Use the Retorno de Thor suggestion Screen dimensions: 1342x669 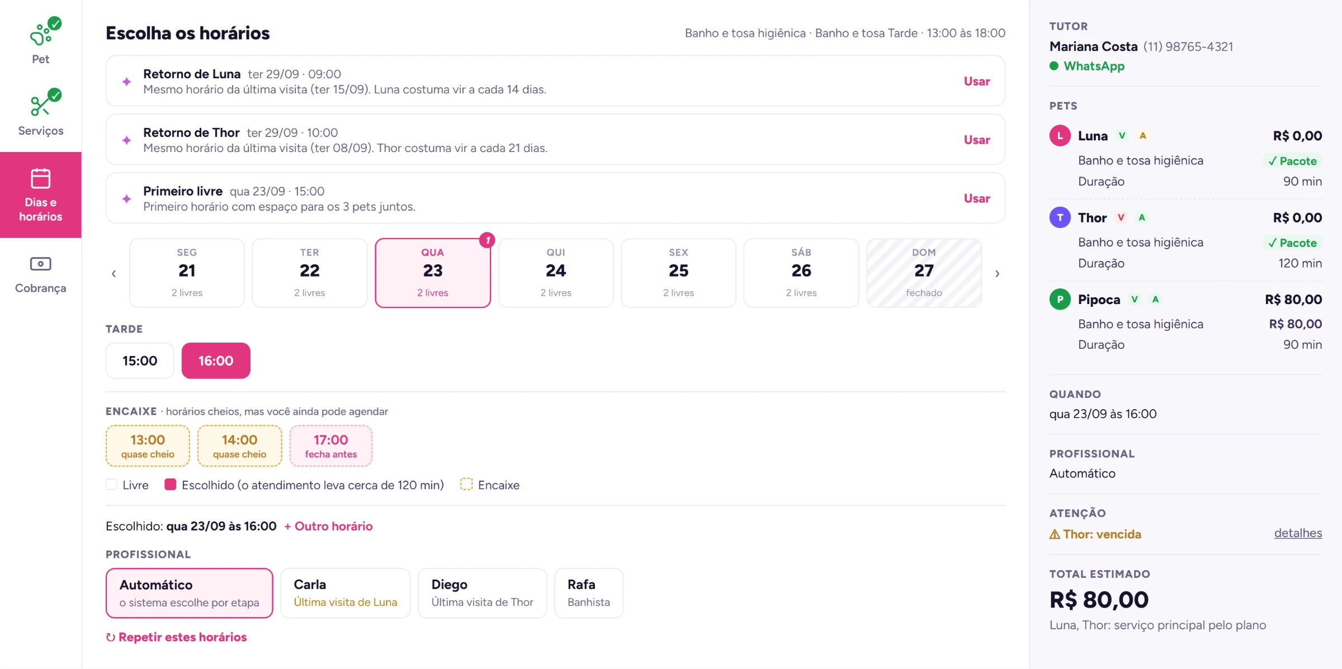pos(976,140)
